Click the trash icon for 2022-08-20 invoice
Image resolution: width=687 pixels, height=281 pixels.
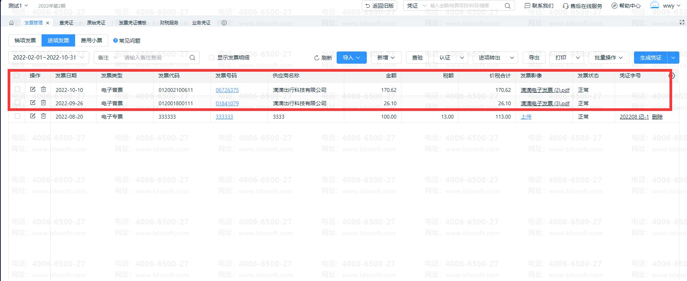click(43, 116)
